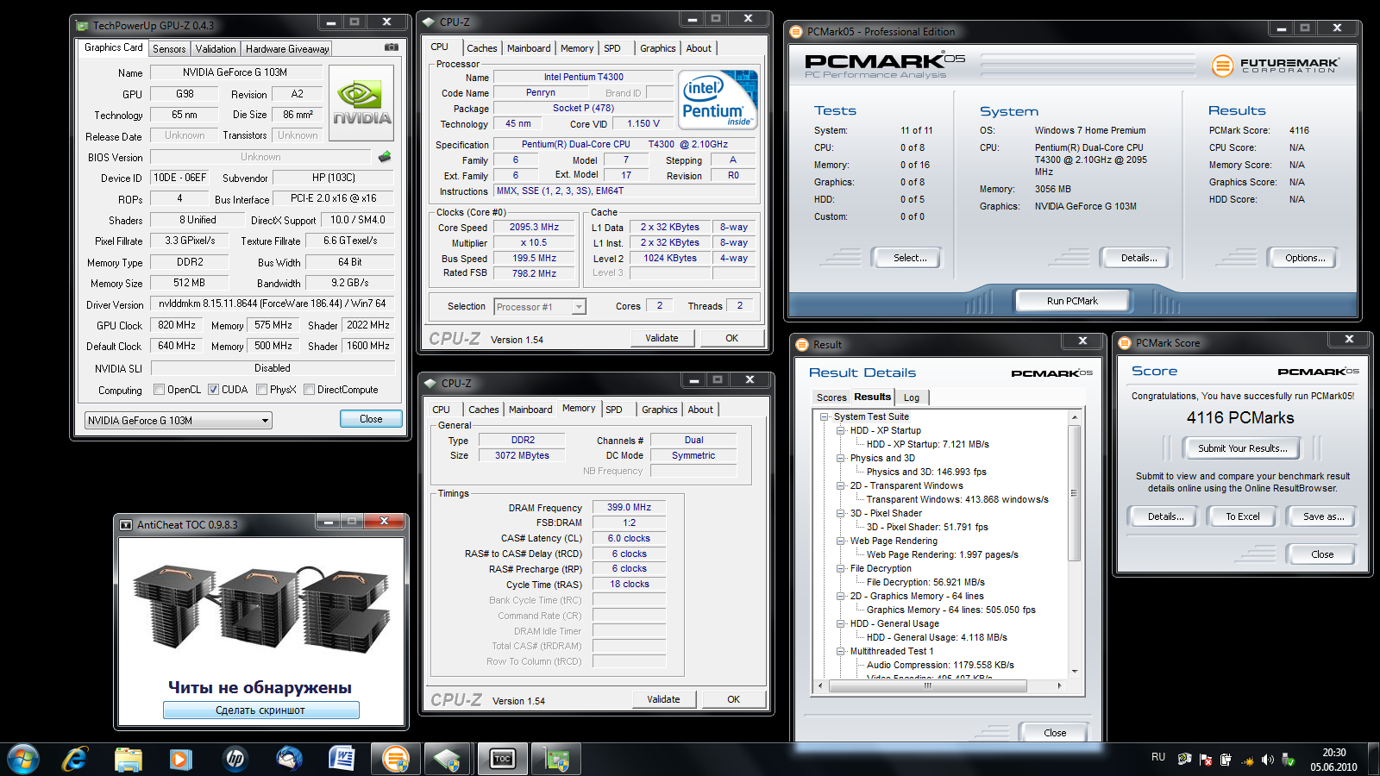Viewport: 1380px width, 776px height.
Task: Click the HP taskbar icon
Action: point(235,759)
